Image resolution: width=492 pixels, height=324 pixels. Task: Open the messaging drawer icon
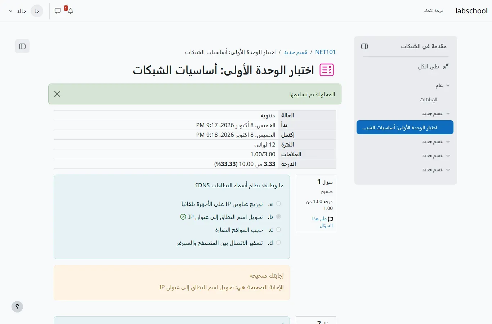(x=58, y=11)
